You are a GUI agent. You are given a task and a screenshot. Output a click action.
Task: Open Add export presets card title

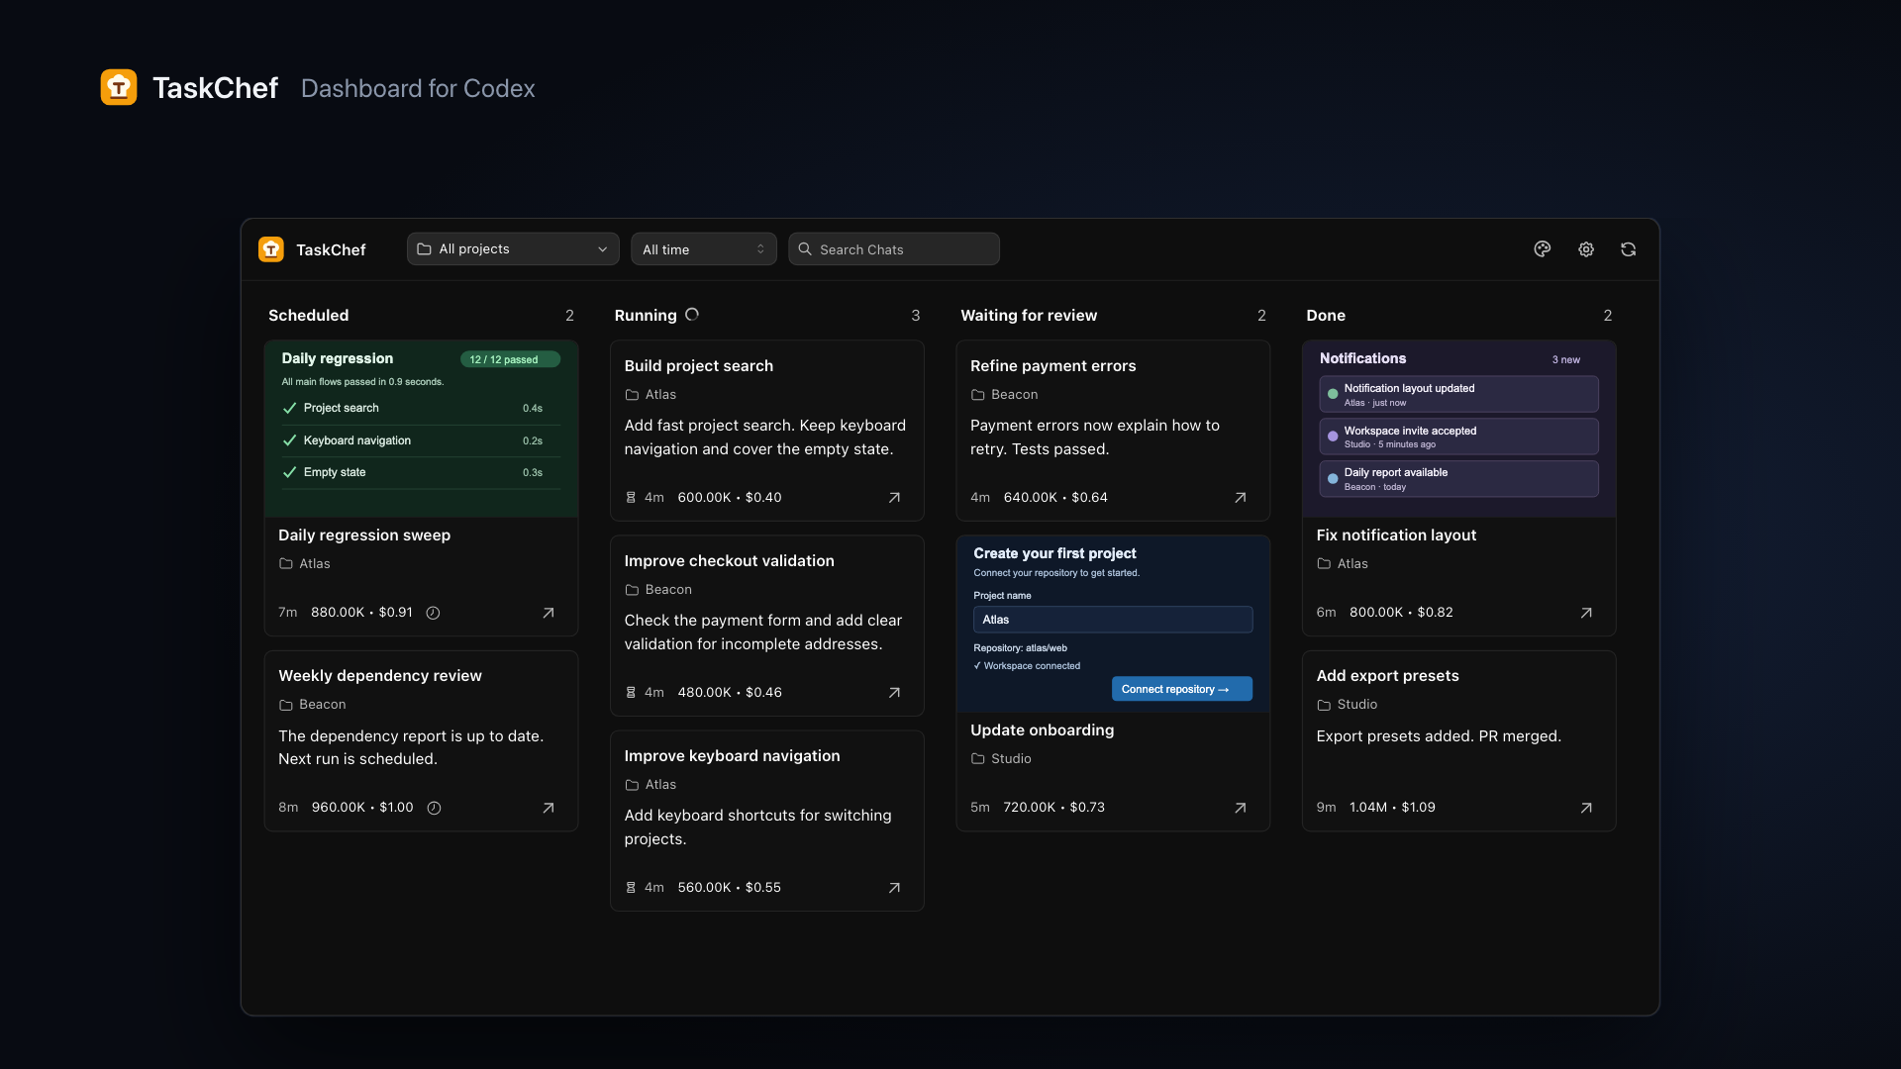tap(1387, 676)
